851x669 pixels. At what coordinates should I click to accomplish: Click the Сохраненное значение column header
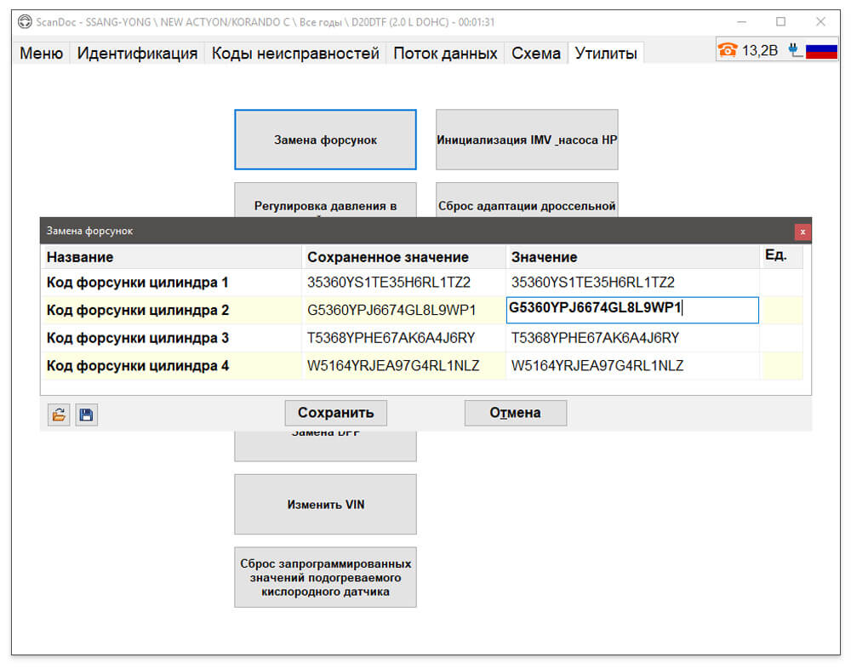click(x=403, y=257)
